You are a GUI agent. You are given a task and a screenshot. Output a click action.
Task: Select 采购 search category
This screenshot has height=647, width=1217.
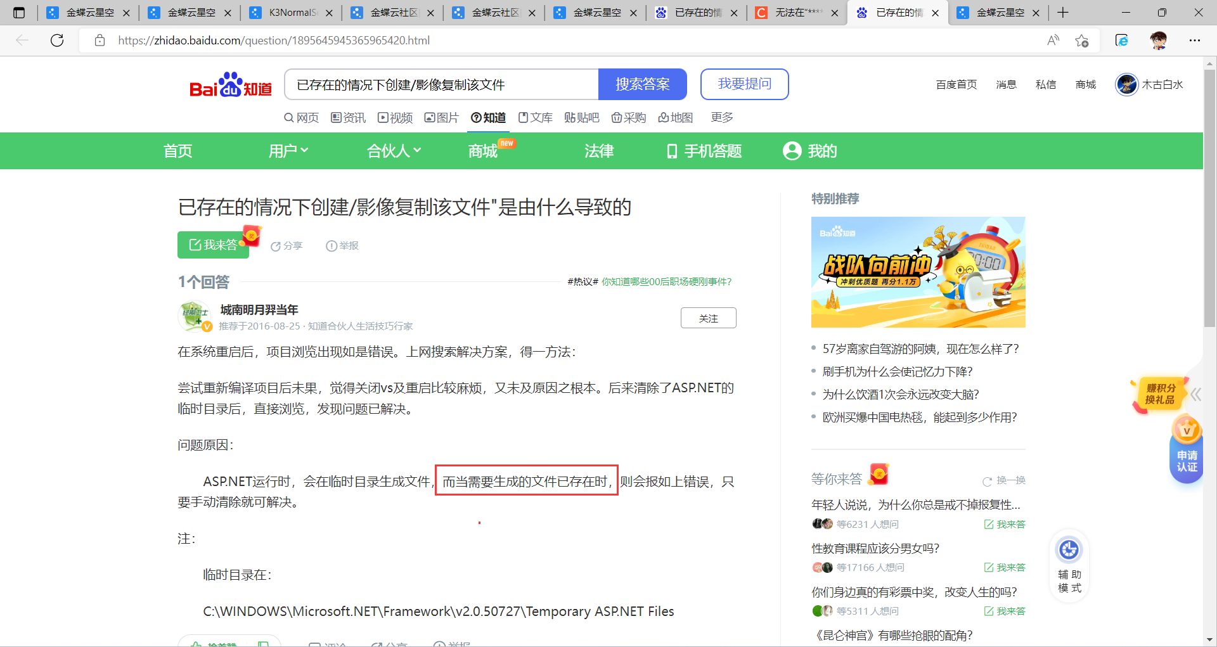(x=629, y=118)
